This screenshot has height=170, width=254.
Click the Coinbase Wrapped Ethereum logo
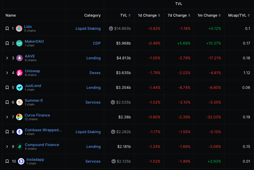point(20,132)
